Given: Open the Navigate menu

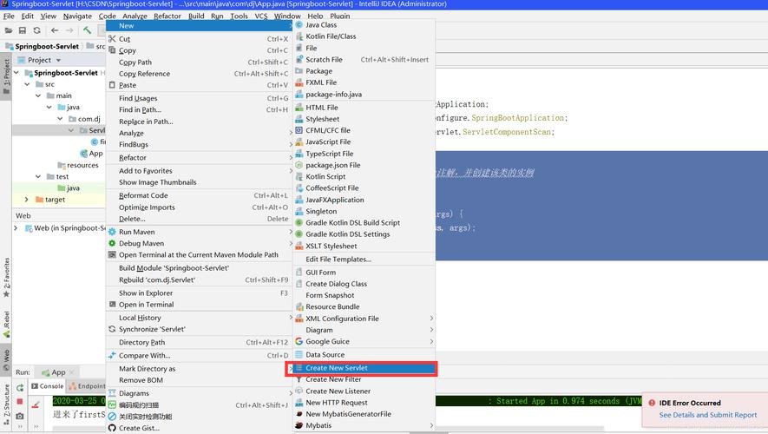Looking at the screenshot, I should coord(77,16).
